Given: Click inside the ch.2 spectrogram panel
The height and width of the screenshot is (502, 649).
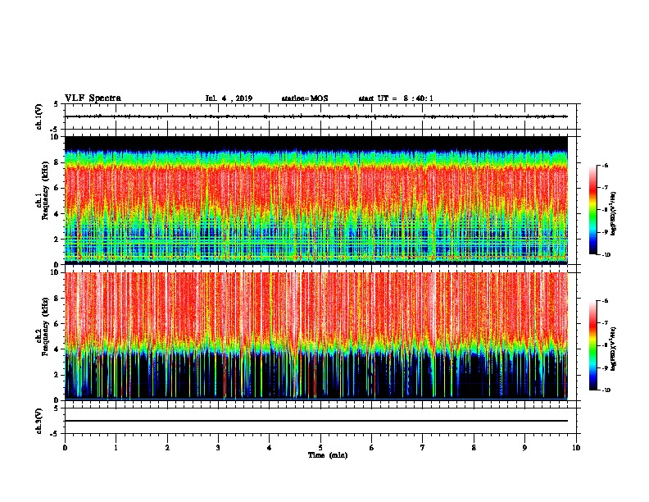Looking at the screenshot, I should pos(316,336).
